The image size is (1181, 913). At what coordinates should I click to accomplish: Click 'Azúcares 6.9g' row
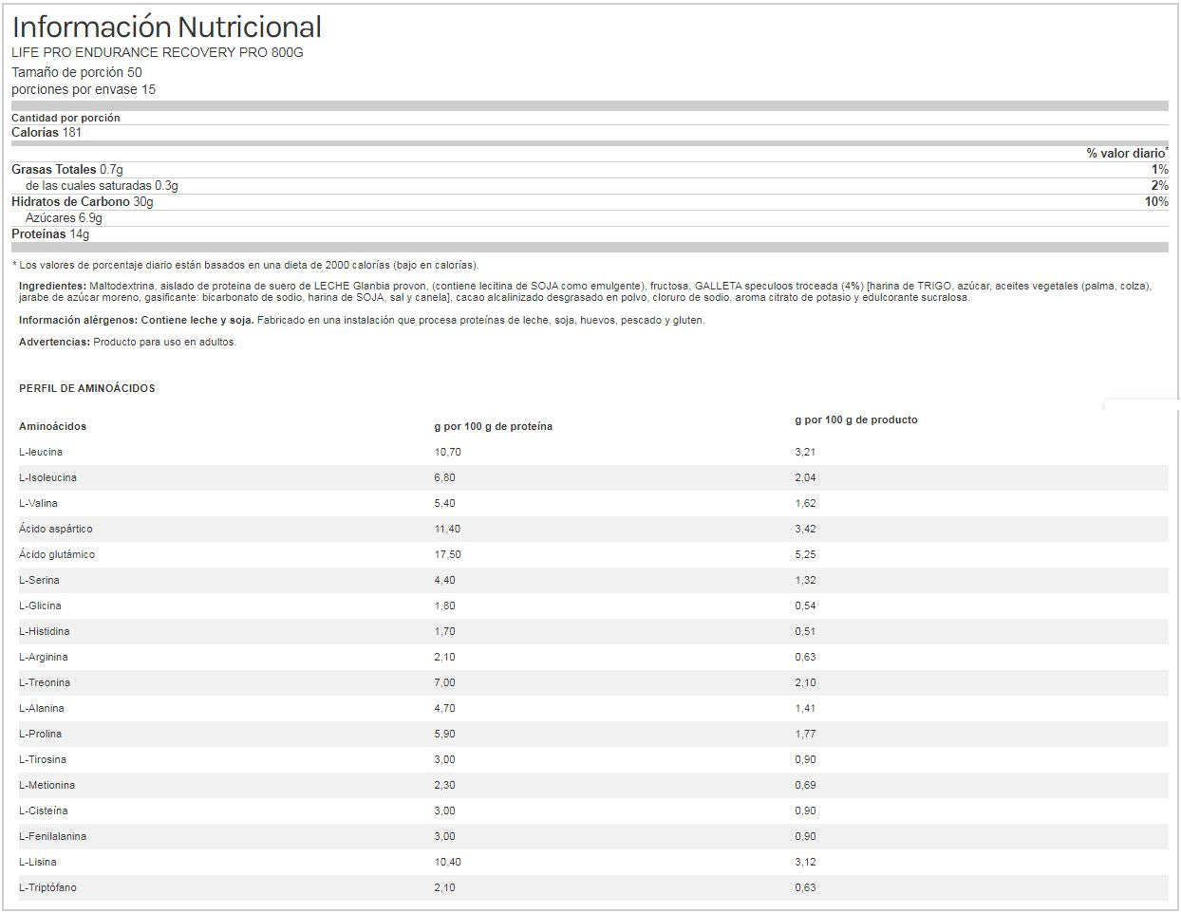(x=590, y=217)
